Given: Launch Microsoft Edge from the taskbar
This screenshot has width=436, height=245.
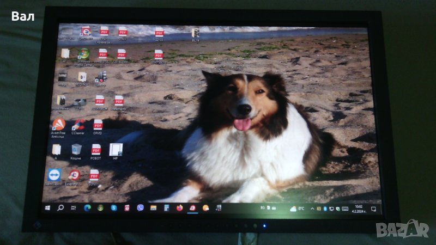Looking at the screenshot, I should 87,207.
